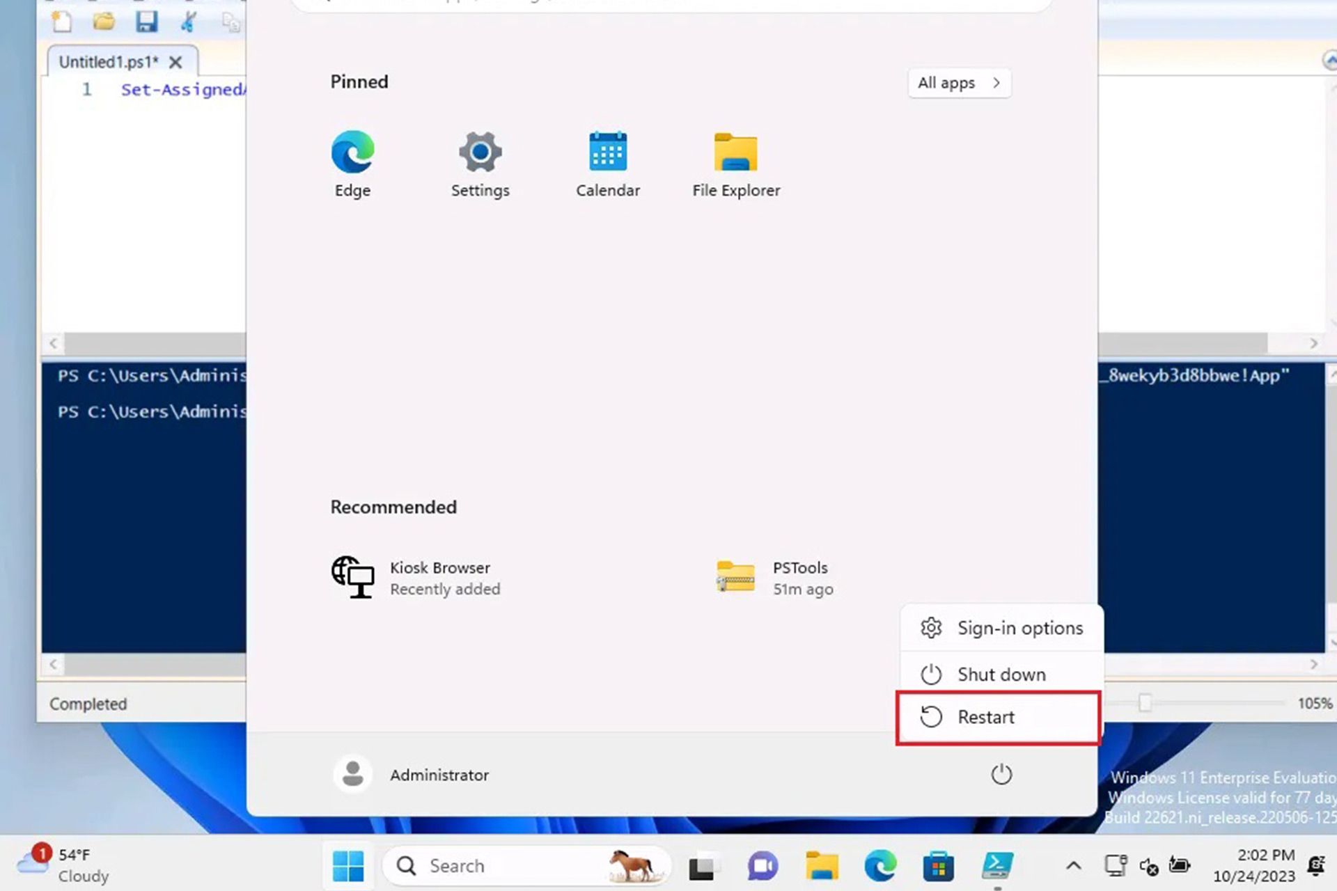Open the All apps list

(960, 83)
